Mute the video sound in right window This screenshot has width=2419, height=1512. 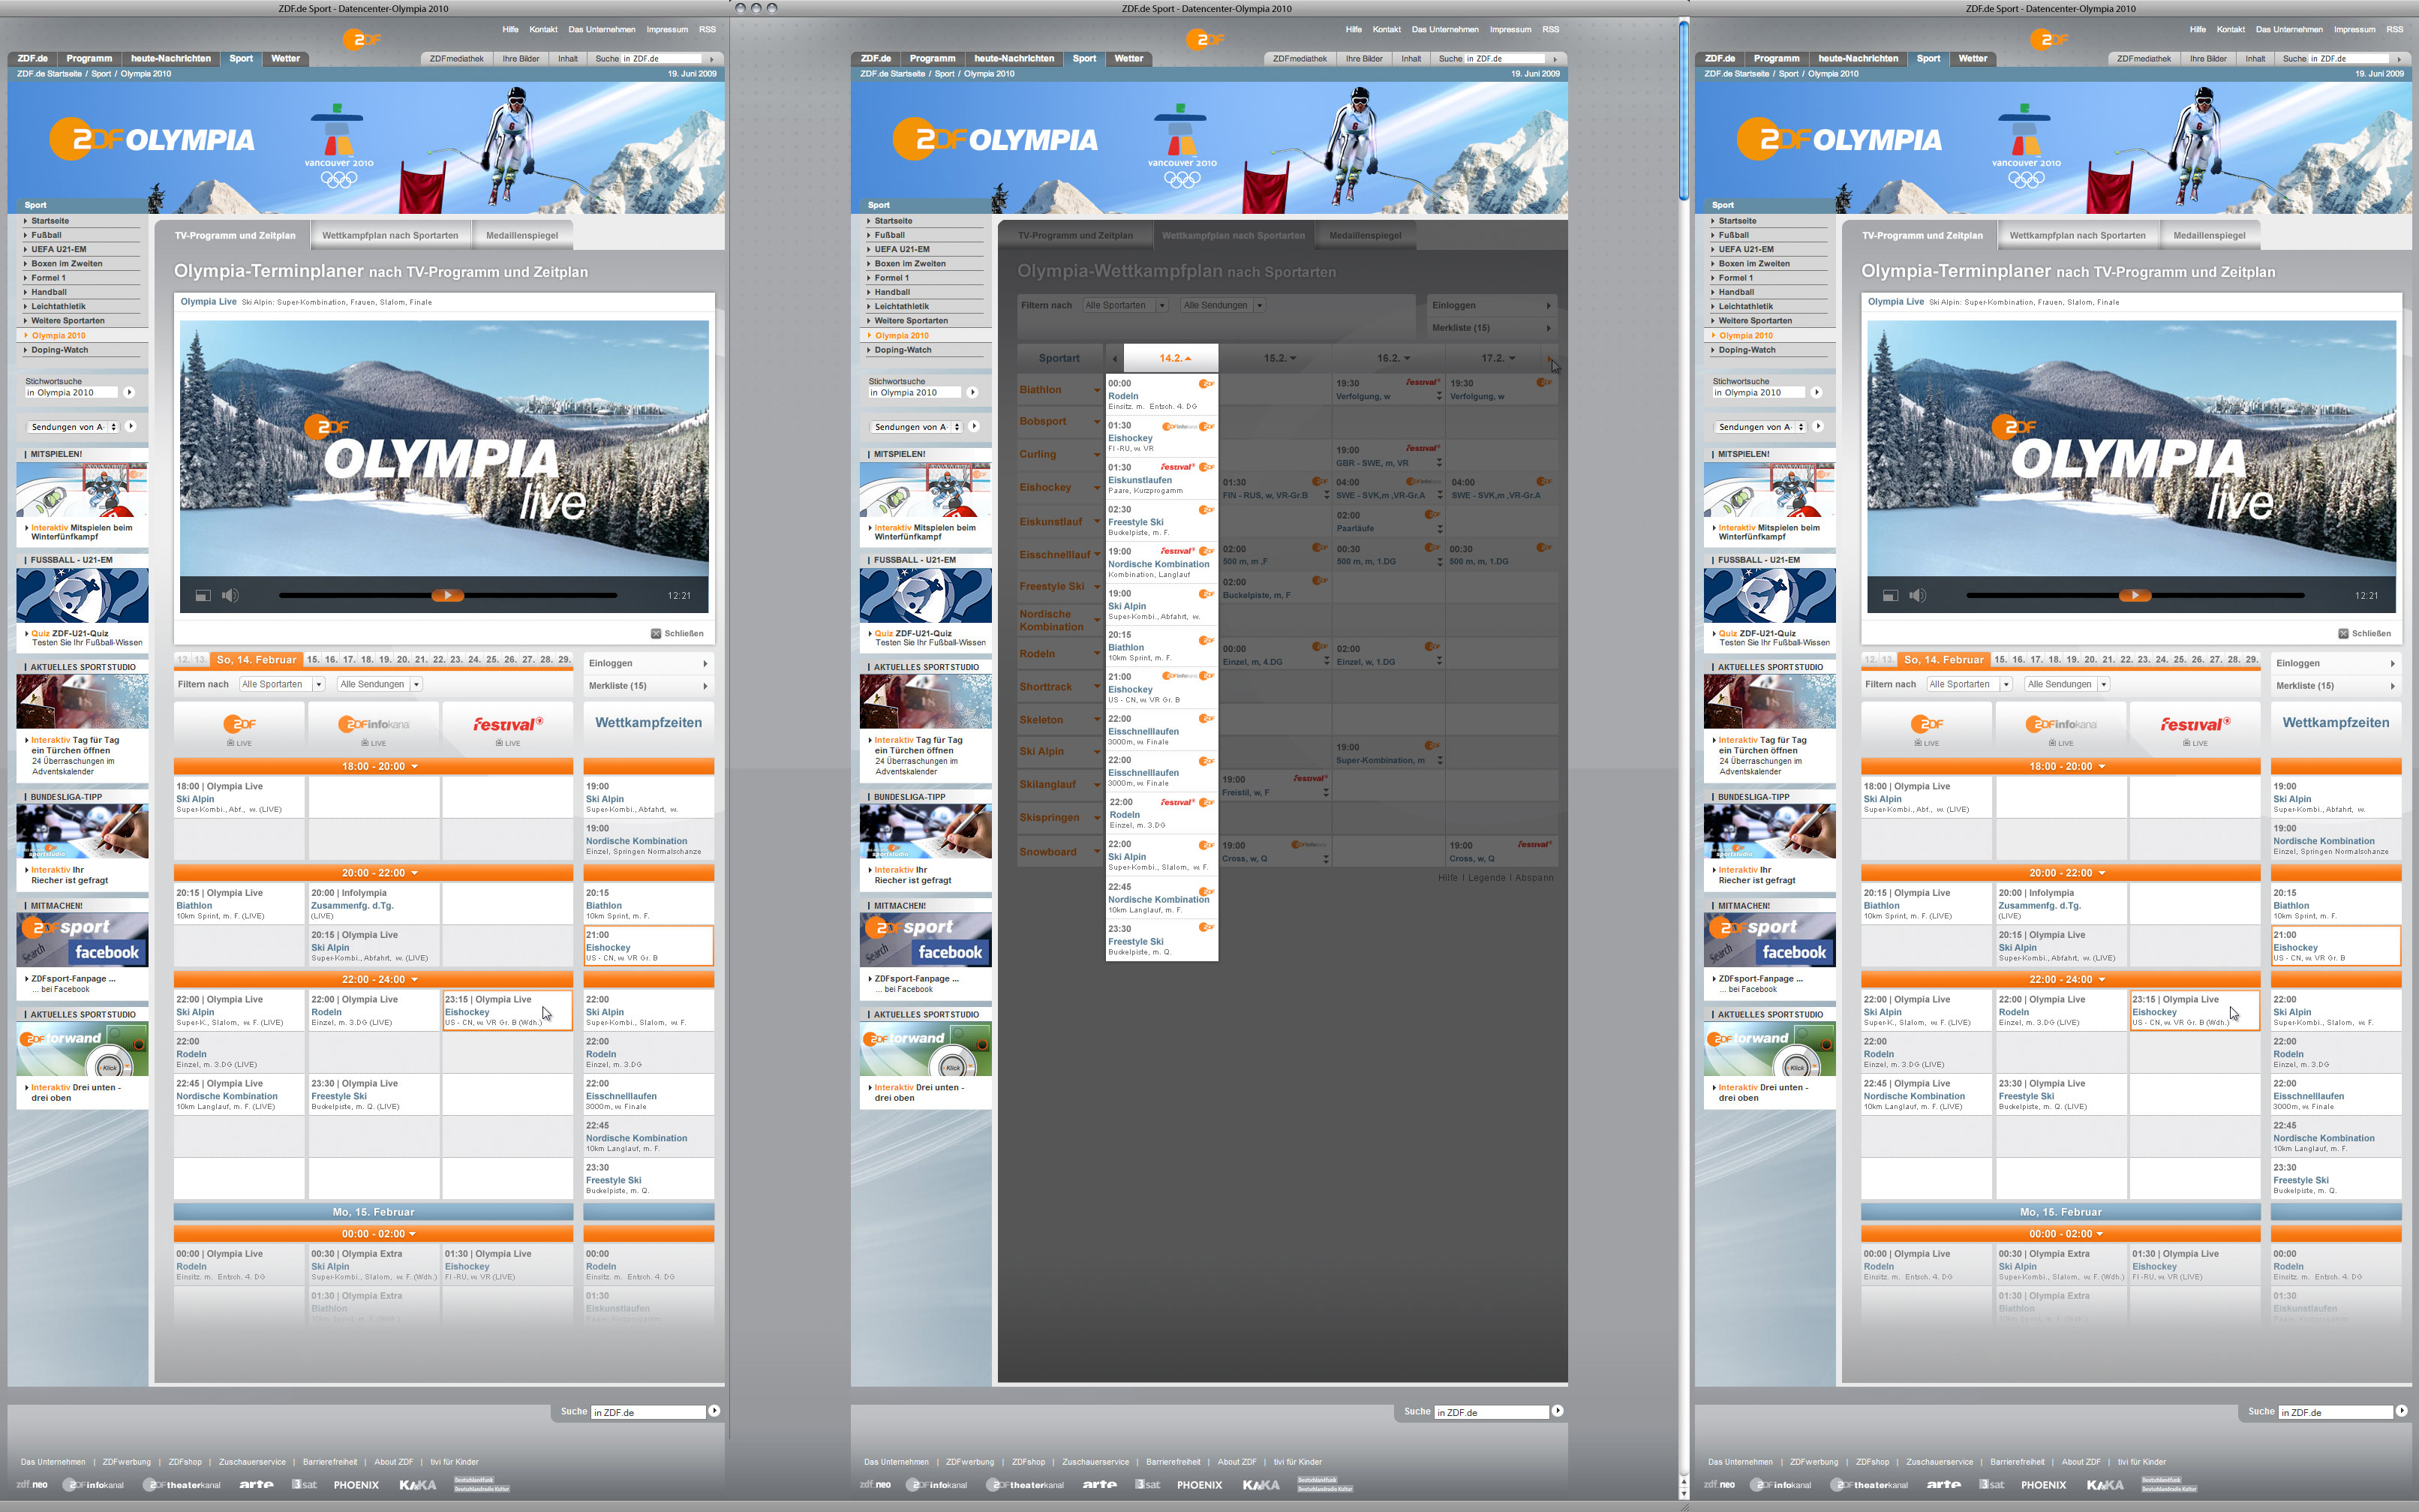tap(1917, 596)
